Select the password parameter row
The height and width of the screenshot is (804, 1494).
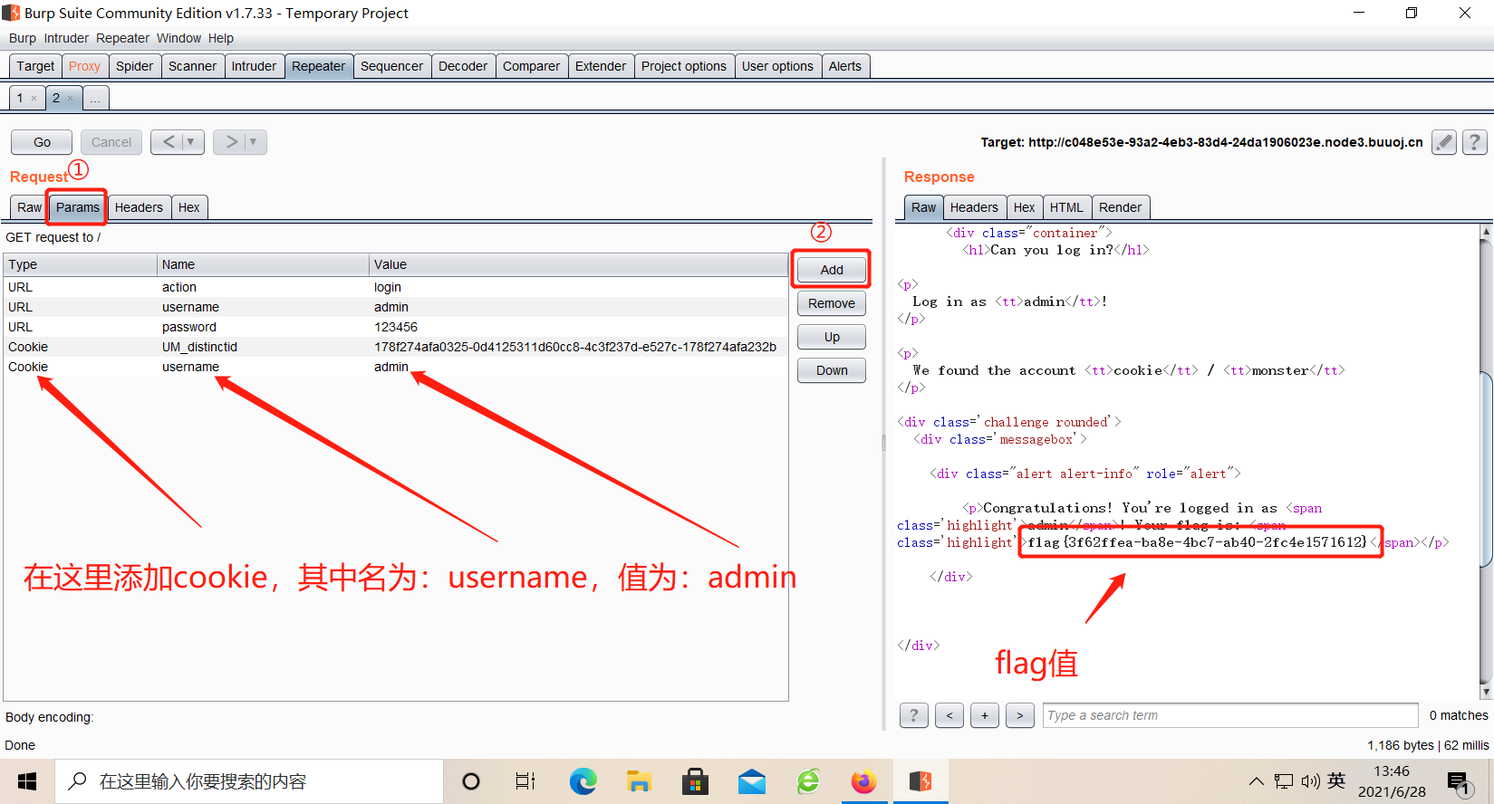[395, 327]
